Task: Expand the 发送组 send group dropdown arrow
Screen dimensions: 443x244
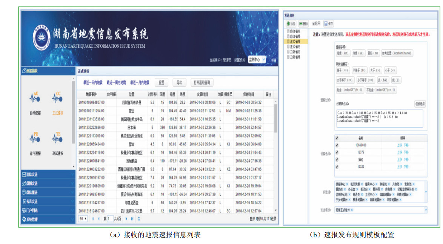Action: click(426, 192)
